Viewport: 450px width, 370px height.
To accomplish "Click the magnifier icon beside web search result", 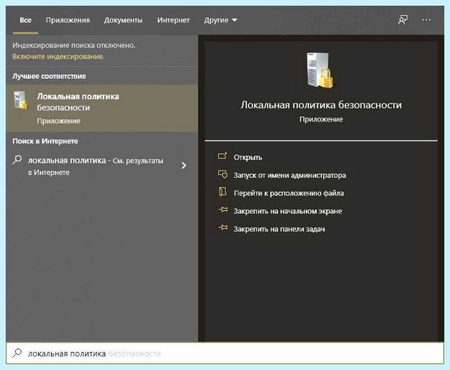I will [17, 159].
